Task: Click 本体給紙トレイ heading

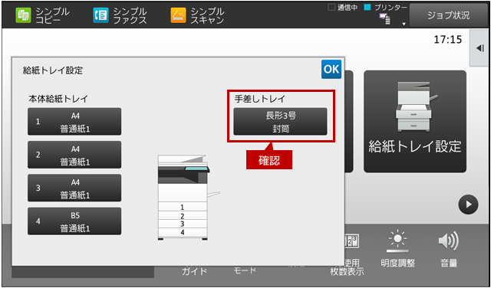Action: click(x=58, y=99)
